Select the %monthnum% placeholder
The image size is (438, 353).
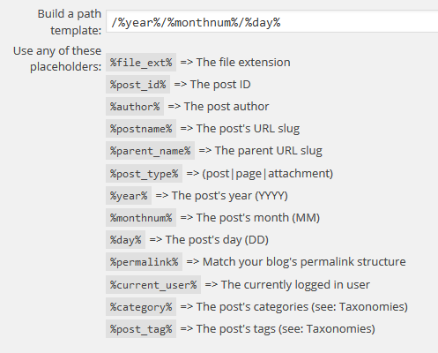pyautogui.click(x=141, y=218)
